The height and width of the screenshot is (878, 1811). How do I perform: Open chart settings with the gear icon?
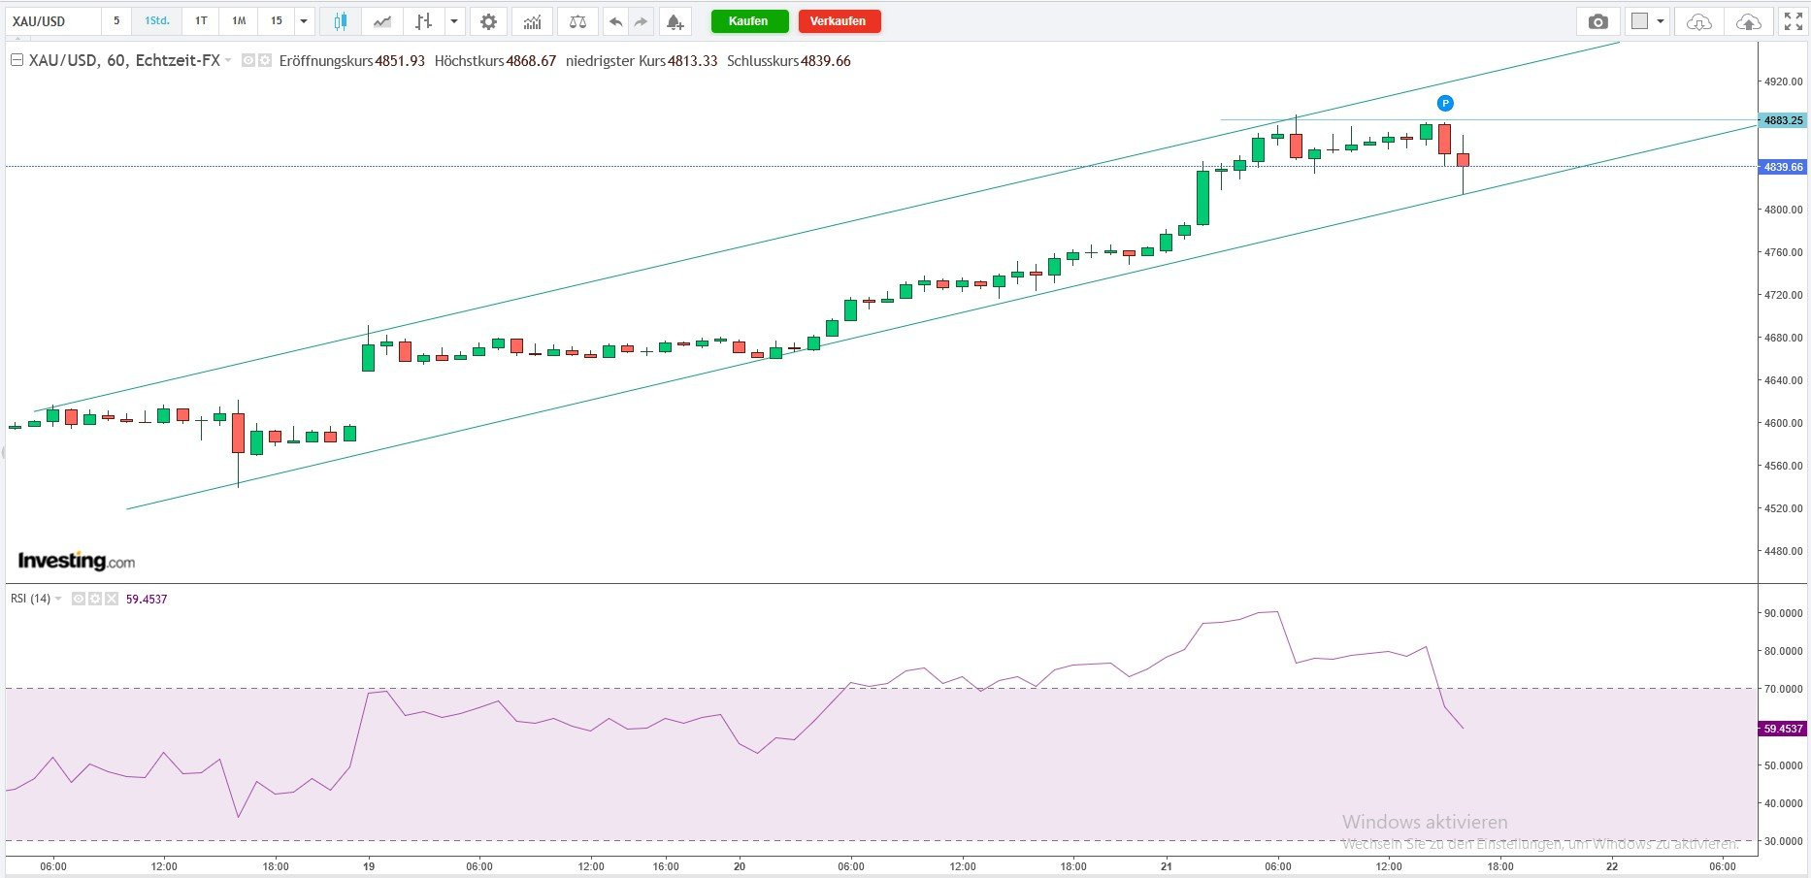(488, 21)
